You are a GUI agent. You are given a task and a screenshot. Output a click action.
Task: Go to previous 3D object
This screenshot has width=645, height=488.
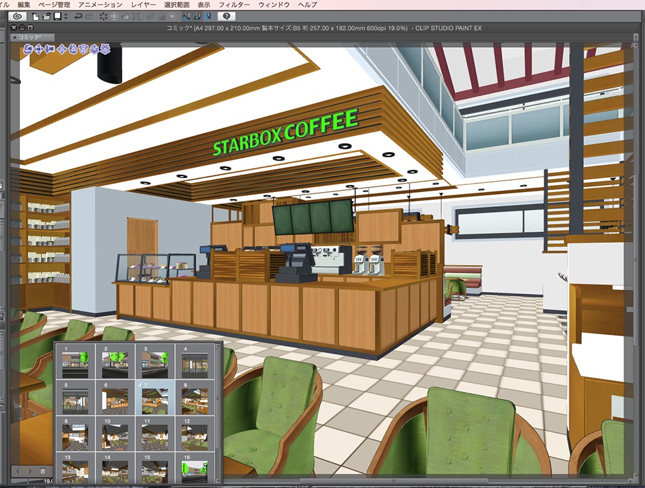click(x=17, y=471)
